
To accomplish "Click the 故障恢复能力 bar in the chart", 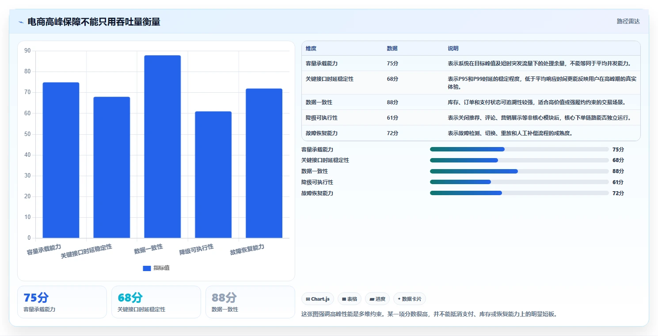I will [264, 163].
